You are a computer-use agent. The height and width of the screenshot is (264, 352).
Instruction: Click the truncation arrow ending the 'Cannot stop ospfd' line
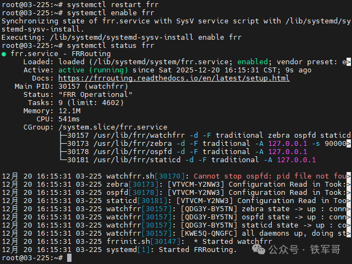pyautogui.click(x=349, y=176)
